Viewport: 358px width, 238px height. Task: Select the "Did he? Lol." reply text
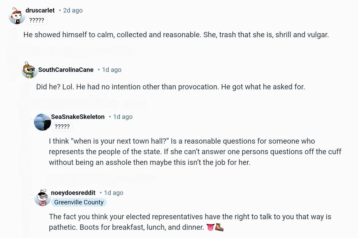170,87
